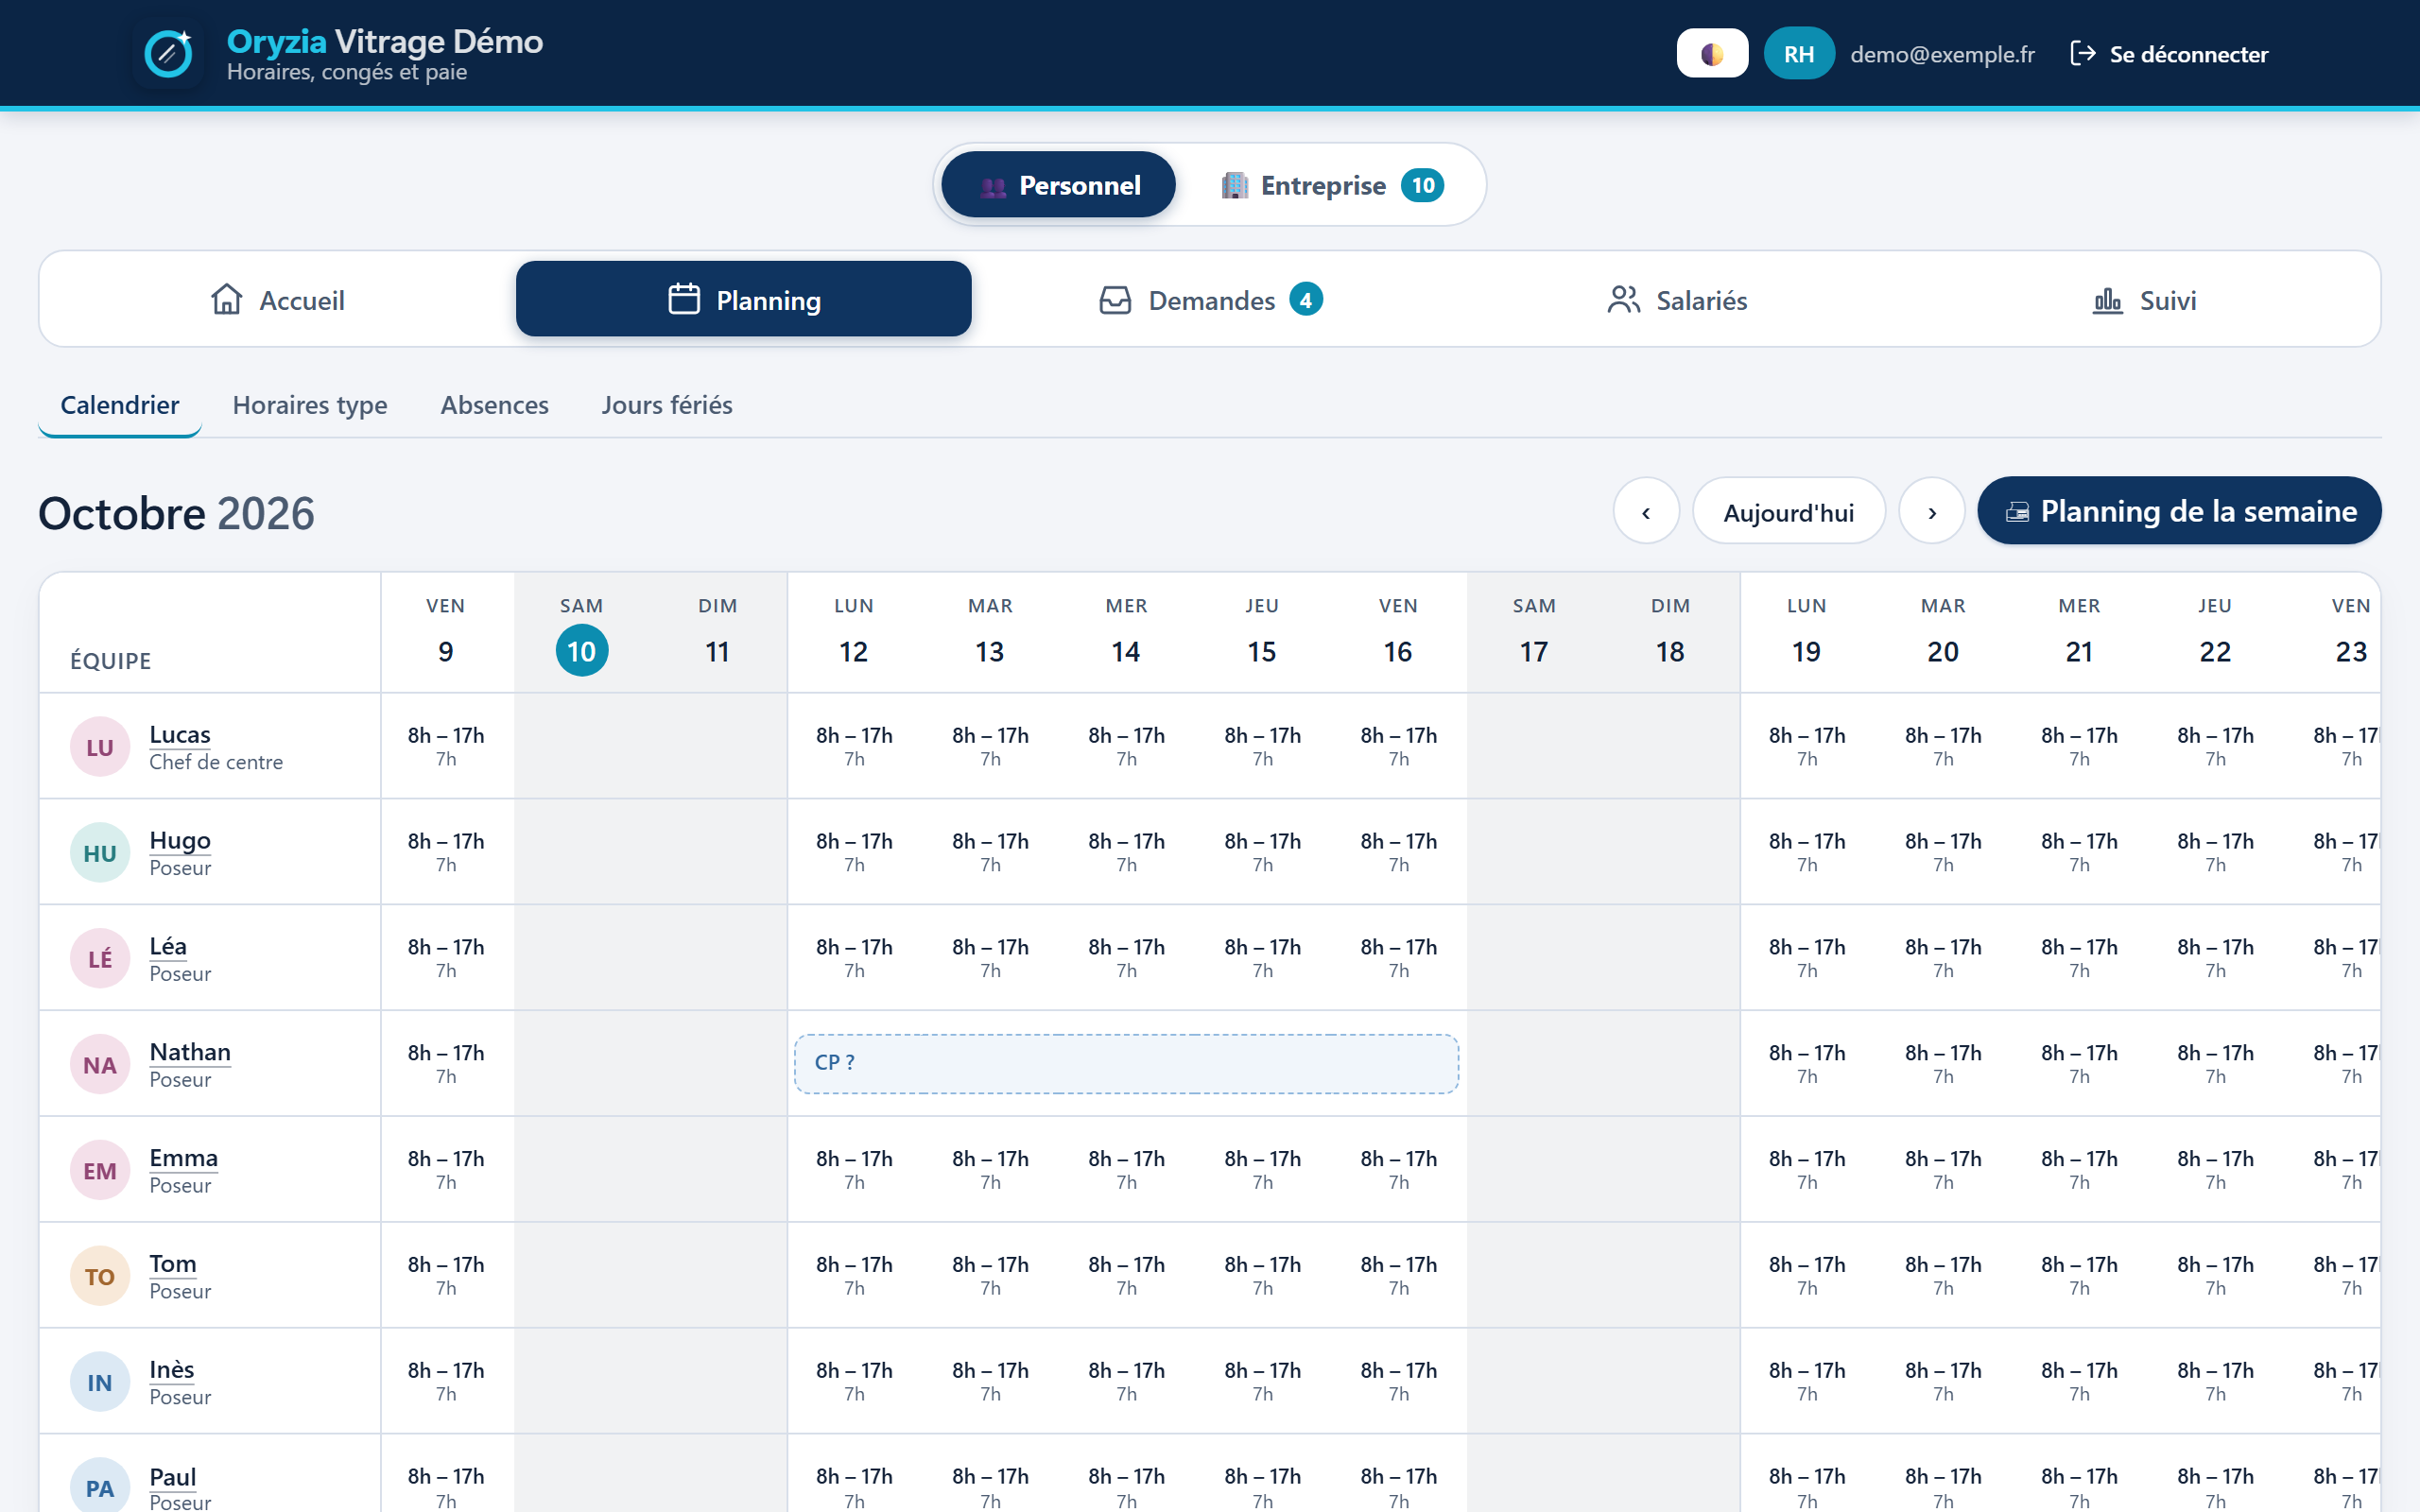Viewport: 2420px width, 1512px height.
Task: Open Planning de la semaine
Action: click(2179, 511)
